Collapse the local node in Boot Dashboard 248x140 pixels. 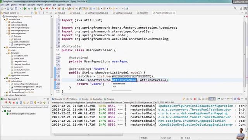(3, 111)
